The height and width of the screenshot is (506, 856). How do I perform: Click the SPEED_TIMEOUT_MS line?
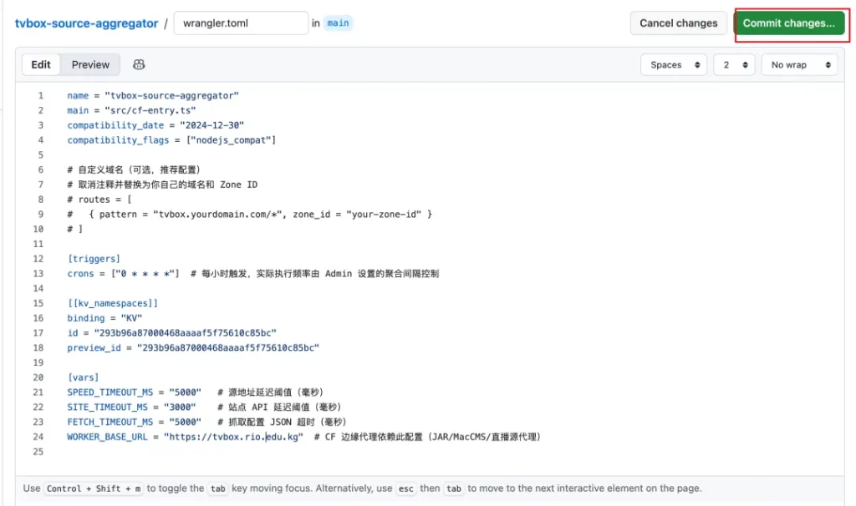coord(196,392)
